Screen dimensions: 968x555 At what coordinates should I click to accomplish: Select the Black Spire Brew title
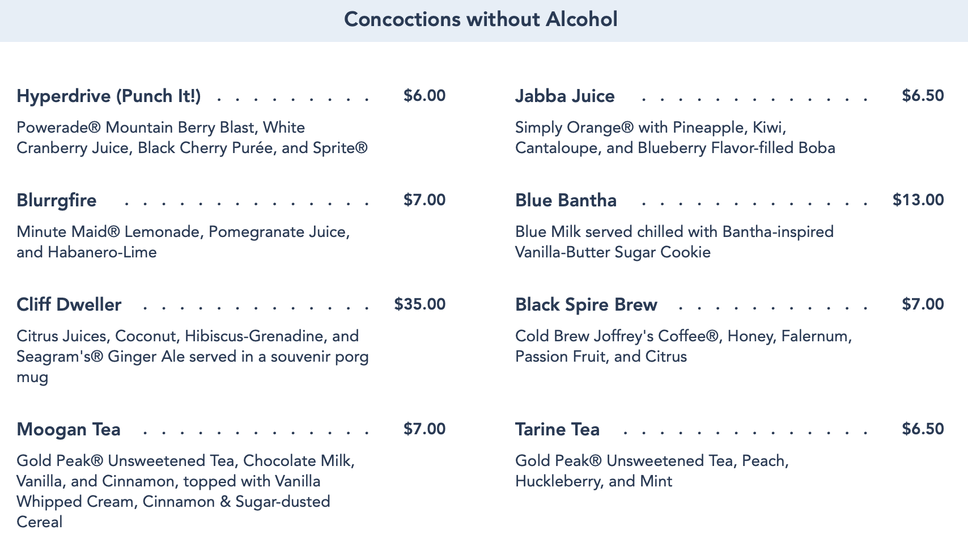586,304
